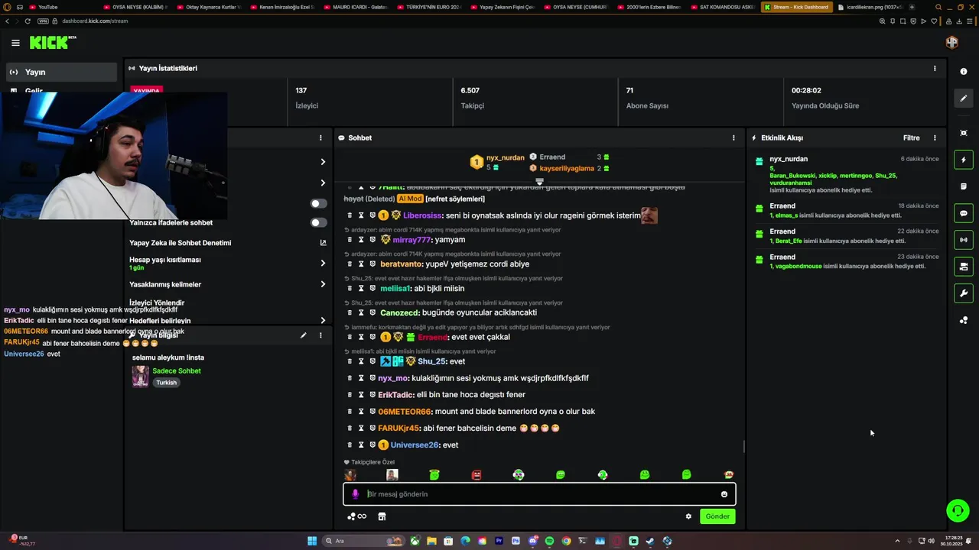
Task: Toggle the lightning activity icon in right sidebar
Action: pos(963,160)
